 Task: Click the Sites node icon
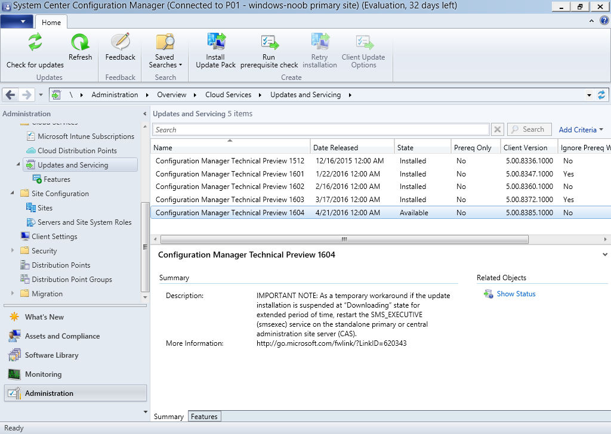[31, 207]
